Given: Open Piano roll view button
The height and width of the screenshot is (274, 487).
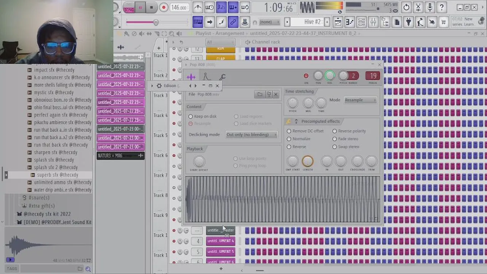Looking at the screenshot, I should click(x=349, y=22).
